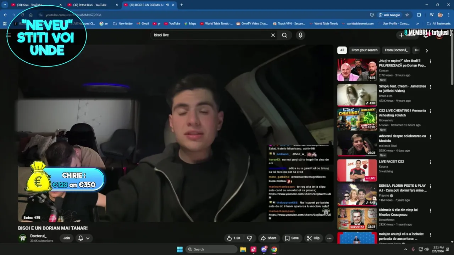Save the video to a playlist
Image resolution: width=454 pixels, height=255 pixels.
292,238
